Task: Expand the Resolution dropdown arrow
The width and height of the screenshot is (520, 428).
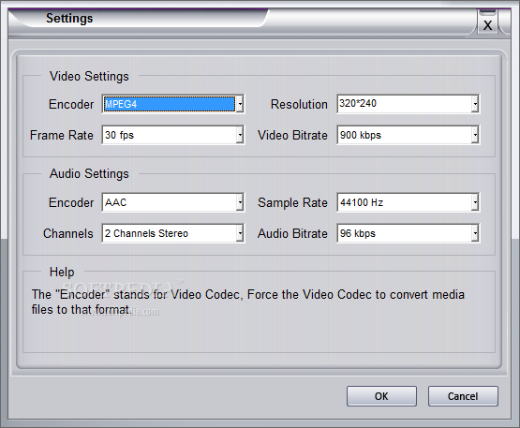Action: (x=475, y=104)
